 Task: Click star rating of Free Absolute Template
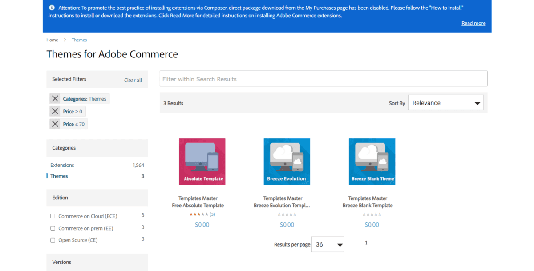click(x=199, y=214)
